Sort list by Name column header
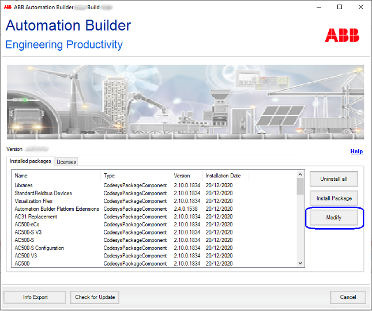 pyautogui.click(x=21, y=176)
